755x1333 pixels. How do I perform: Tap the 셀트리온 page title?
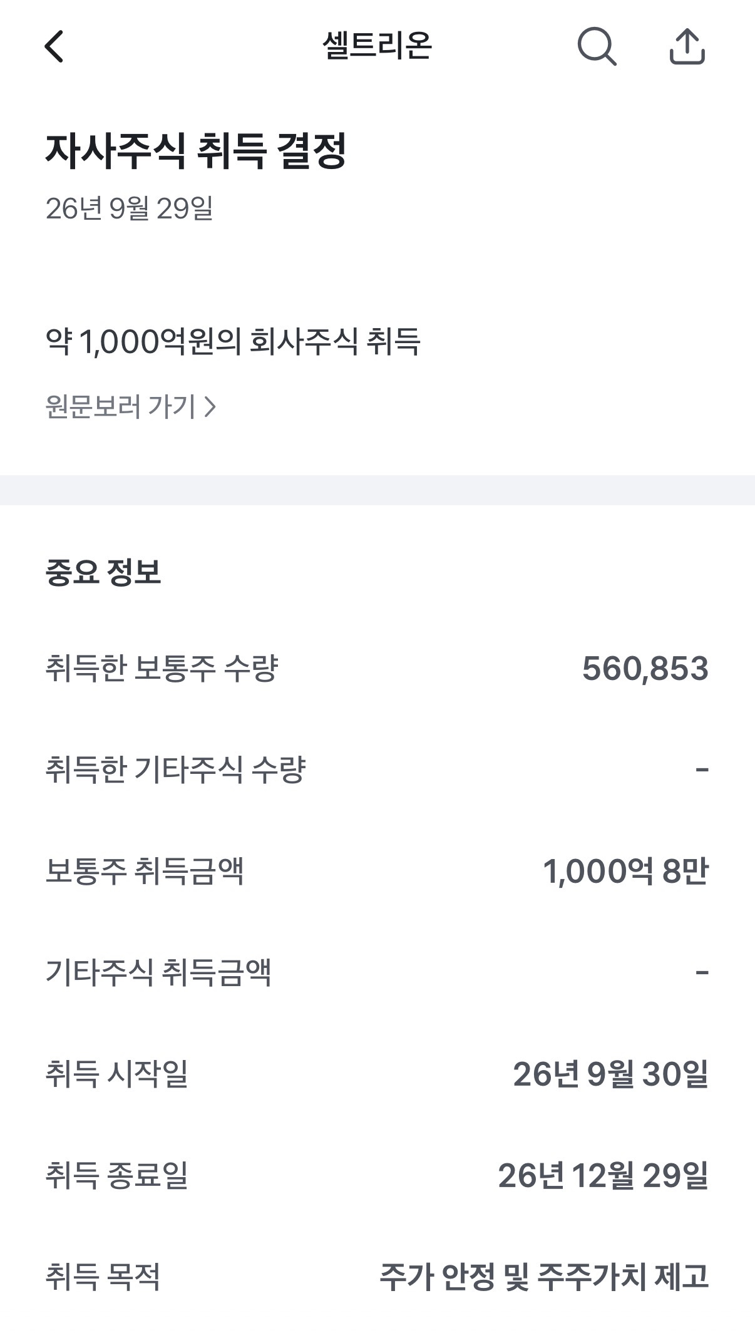point(377,46)
